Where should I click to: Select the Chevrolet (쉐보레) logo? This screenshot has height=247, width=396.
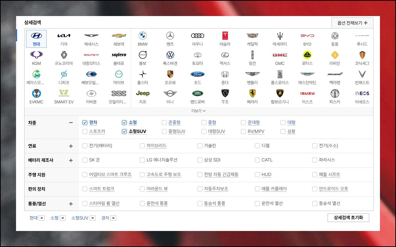[x=119, y=36]
